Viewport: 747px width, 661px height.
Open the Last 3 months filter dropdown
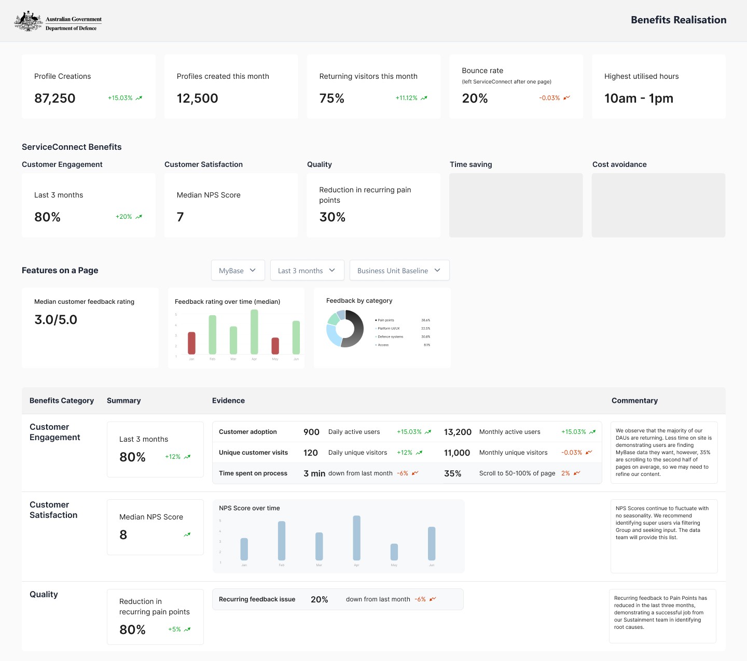(x=307, y=271)
